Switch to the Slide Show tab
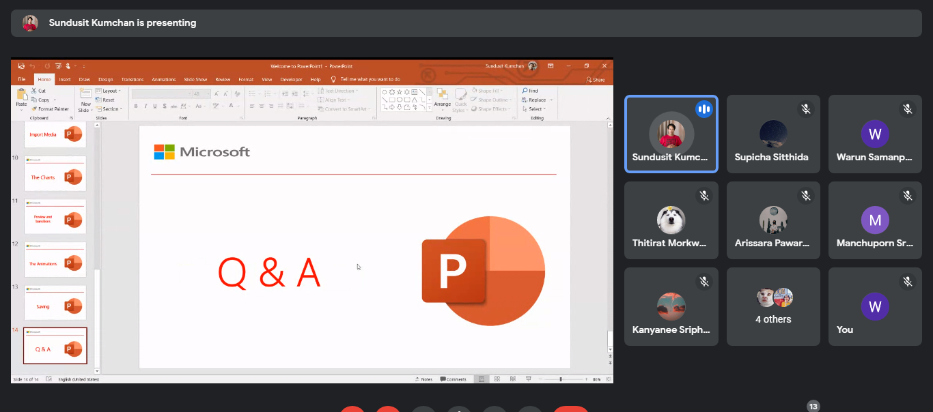This screenshot has width=933, height=412. click(x=195, y=80)
